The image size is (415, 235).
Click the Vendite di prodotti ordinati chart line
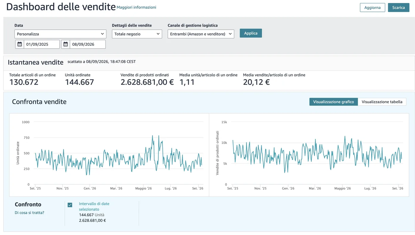coord(317,154)
